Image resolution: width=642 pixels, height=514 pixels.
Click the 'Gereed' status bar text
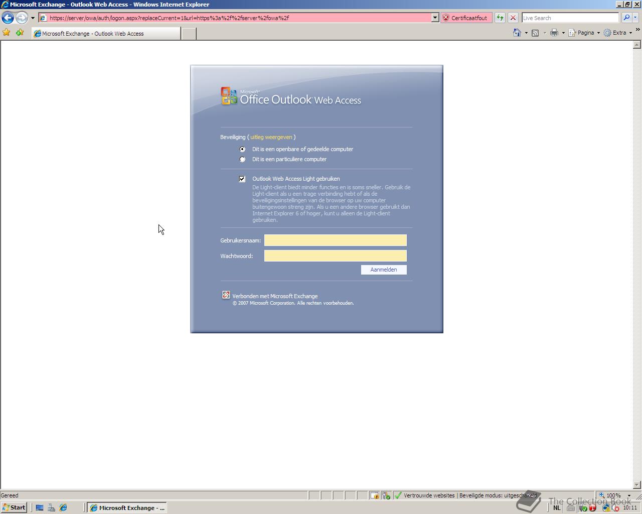[10, 495]
